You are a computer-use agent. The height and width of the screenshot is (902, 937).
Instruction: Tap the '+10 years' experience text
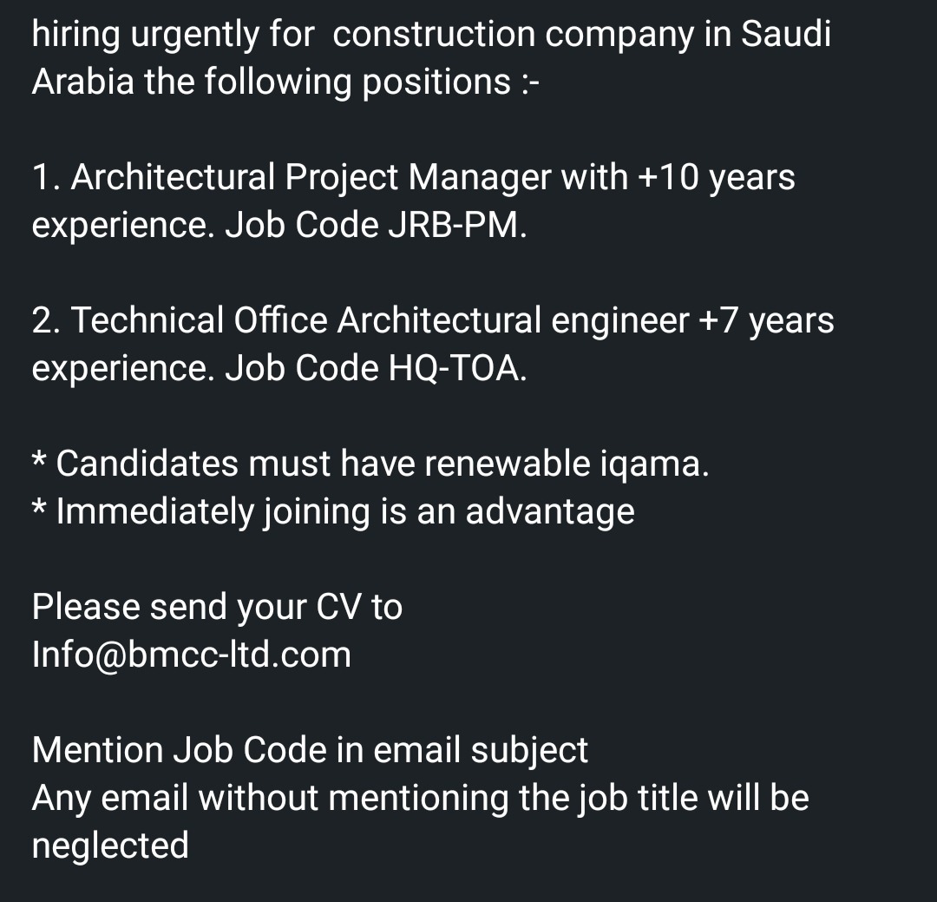pos(716,178)
